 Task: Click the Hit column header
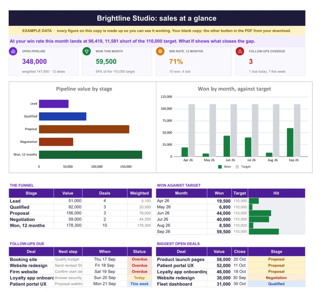(x=276, y=193)
